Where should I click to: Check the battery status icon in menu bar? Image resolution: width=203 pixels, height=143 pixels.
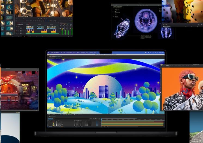tap(146, 53)
